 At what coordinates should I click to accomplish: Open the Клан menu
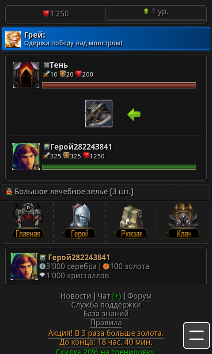[x=184, y=221]
